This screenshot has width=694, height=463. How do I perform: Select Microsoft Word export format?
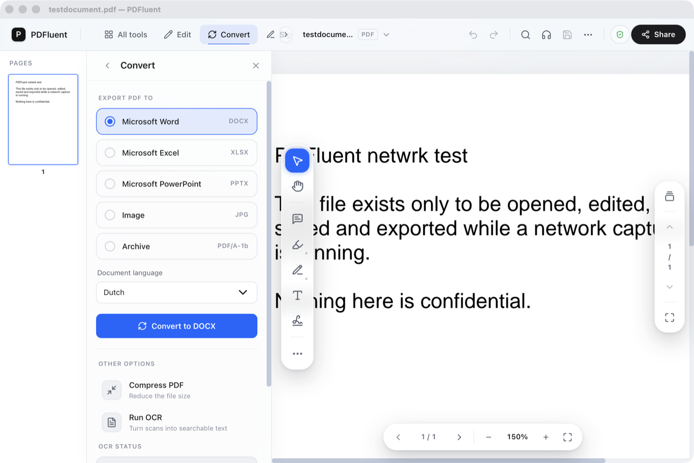pyautogui.click(x=176, y=121)
